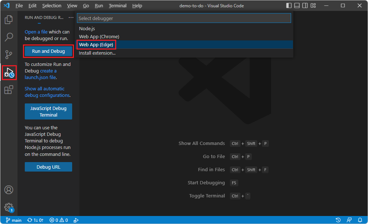
Task: Open the Accounts icon in activity bar
Action: tap(8, 190)
